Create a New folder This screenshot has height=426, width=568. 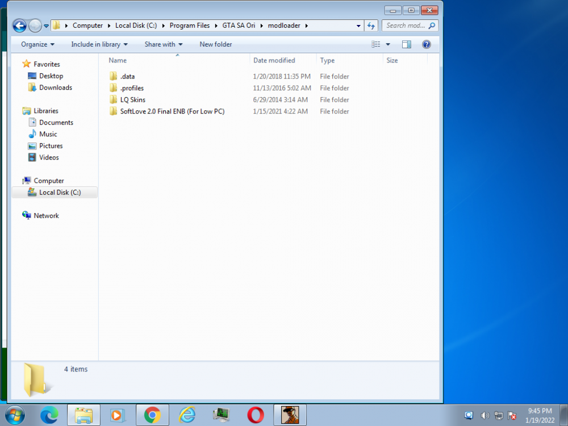pos(215,44)
